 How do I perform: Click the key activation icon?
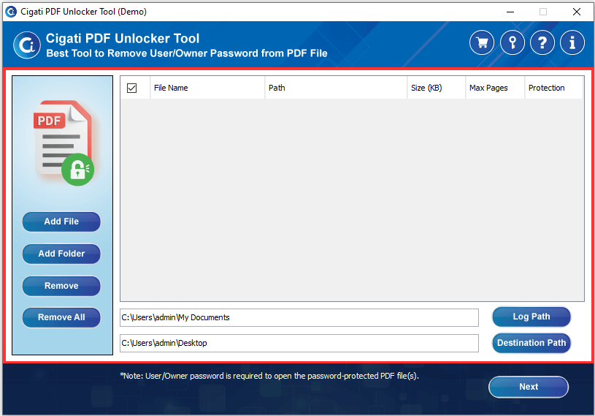tap(513, 42)
